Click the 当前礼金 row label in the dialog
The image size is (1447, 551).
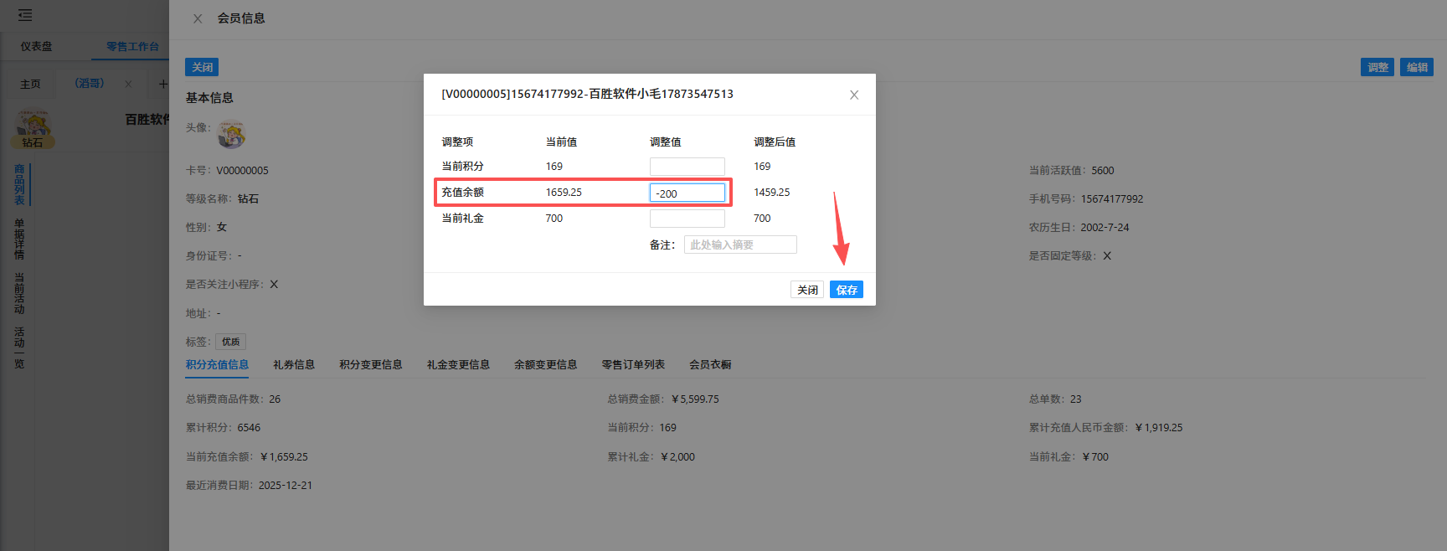click(462, 219)
